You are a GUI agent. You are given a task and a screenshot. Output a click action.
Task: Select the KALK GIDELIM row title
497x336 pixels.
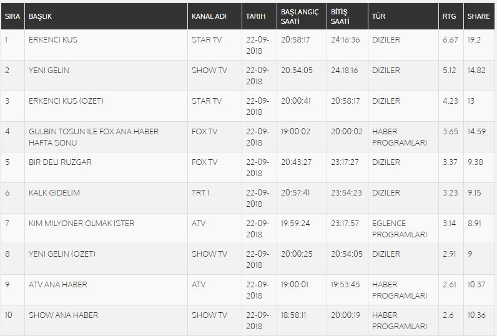click(54, 193)
